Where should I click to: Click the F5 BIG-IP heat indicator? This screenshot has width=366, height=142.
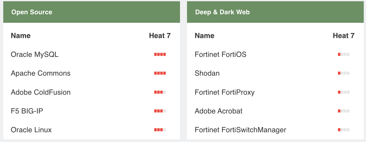pos(160,111)
